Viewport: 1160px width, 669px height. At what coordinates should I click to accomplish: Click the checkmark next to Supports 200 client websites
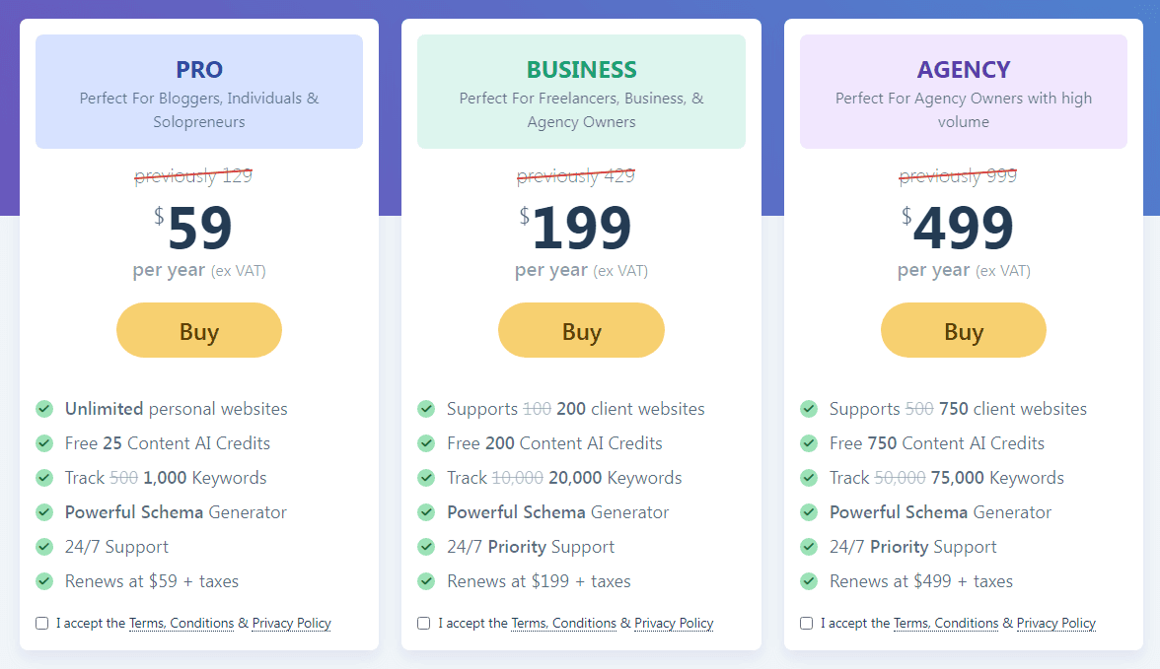coord(426,408)
